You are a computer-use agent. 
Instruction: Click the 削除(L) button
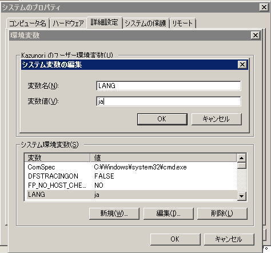tap(222, 214)
